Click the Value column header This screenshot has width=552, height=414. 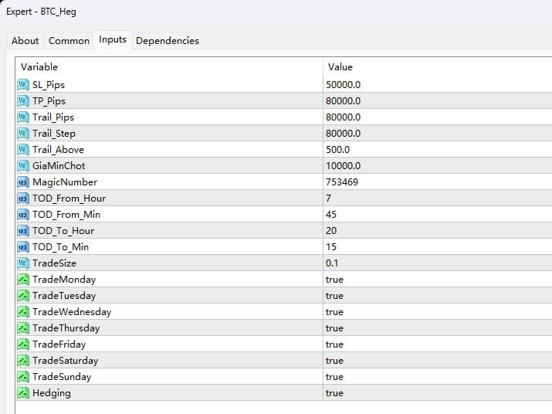pyautogui.click(x=340, y=67)
